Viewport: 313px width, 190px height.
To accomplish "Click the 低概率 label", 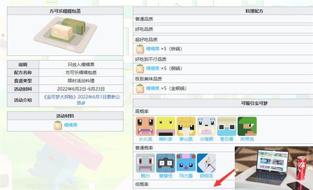I will 142,184.
